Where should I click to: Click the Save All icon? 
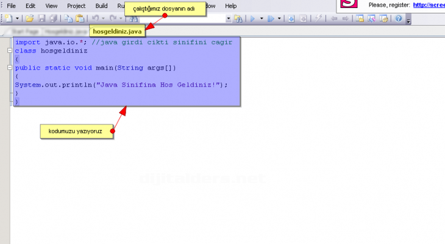point(54,18)
